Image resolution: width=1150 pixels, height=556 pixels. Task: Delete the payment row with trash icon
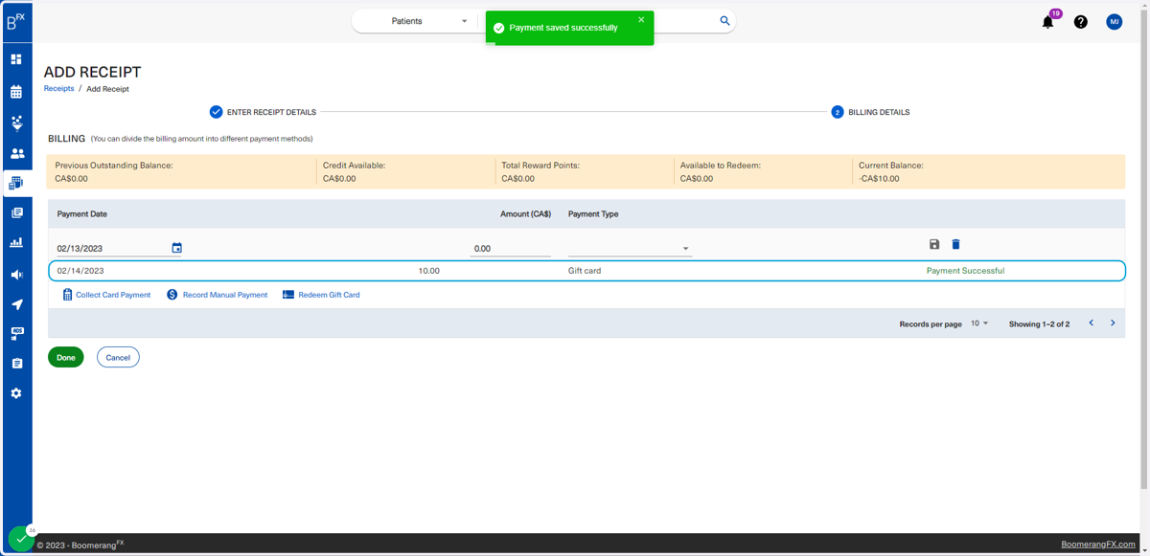[x=955, y=245]
